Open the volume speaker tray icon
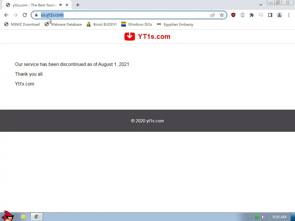The width and height of the screenshot is (295, 221). click(x=264, y=217)
